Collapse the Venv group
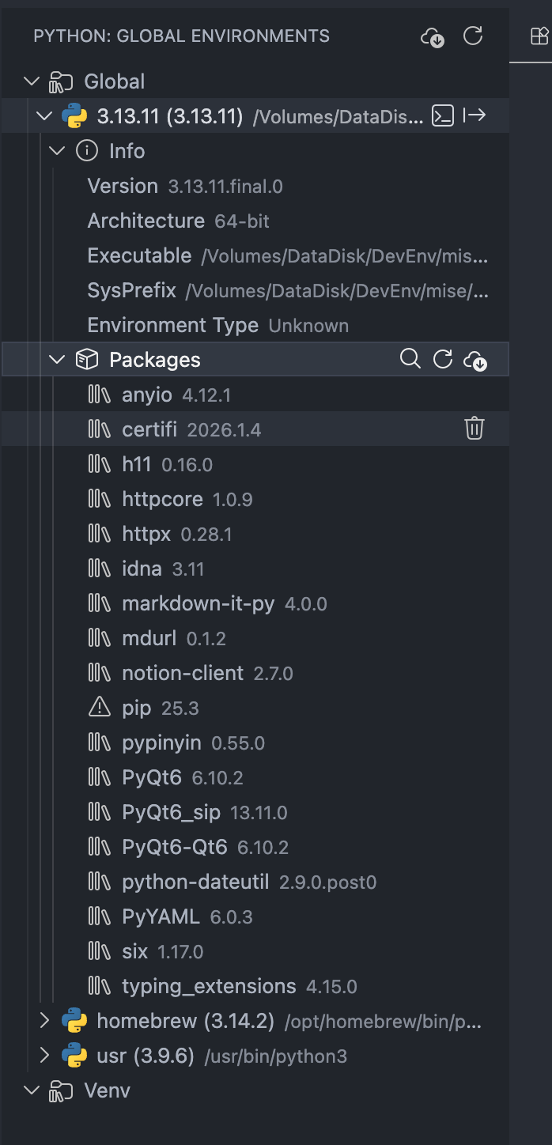Image resolution: width=552 pixels, height=1145 pixels. click(x=32, y=1090)
